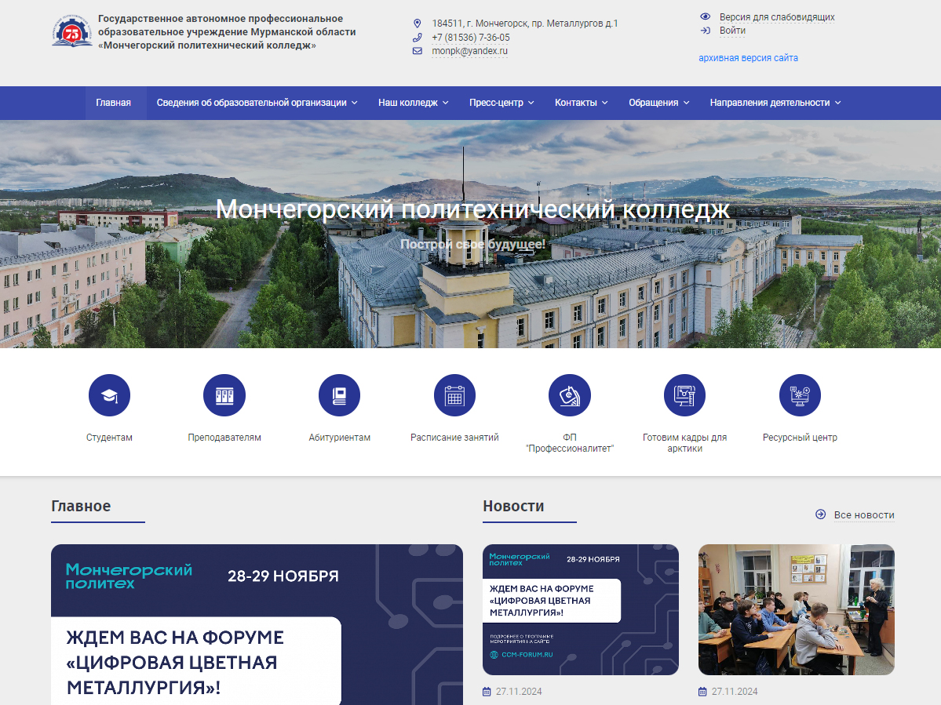941x705 pixels.
Task: Expand the «Пресс-центр» dropdown
Action: coord(501,103)
